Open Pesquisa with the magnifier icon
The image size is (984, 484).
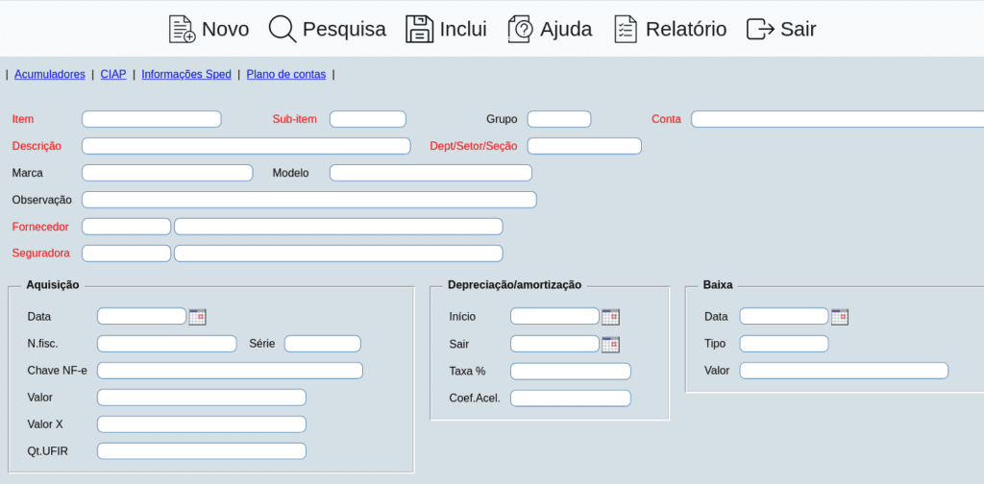[283, 29]
